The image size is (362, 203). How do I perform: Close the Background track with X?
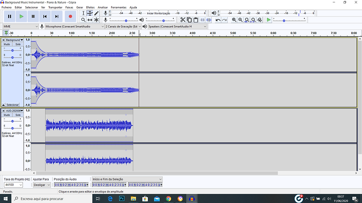tap(3, 40)
